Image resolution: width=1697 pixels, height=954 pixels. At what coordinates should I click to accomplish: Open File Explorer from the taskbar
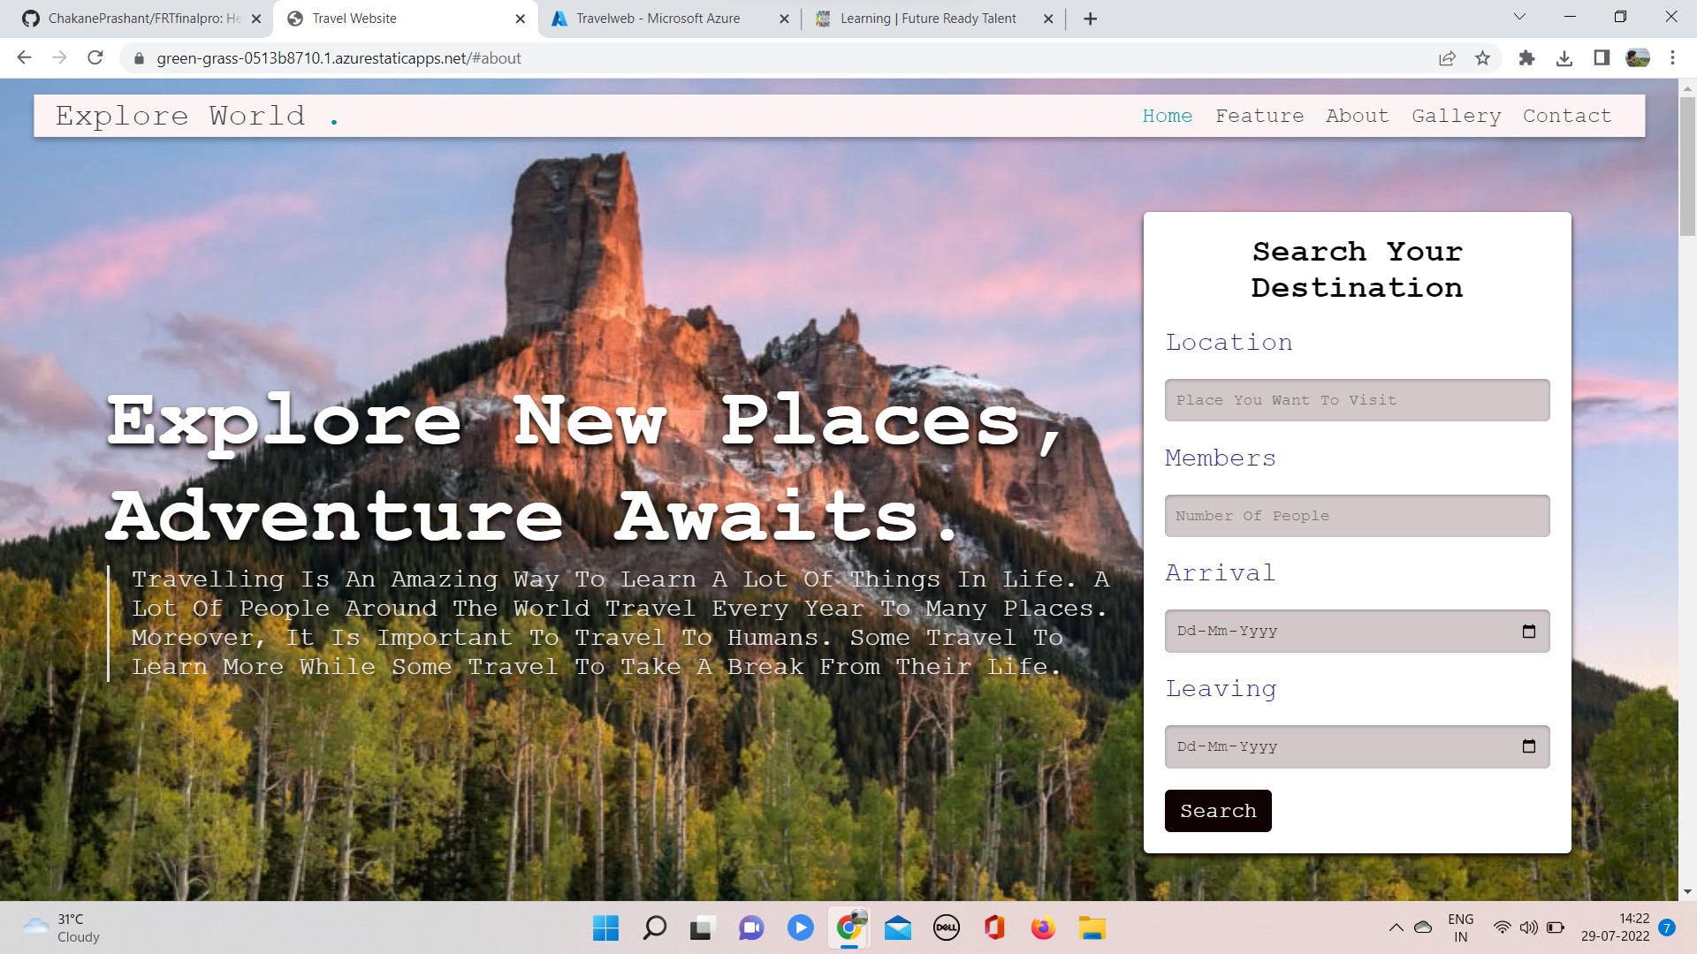[1092, 928]
